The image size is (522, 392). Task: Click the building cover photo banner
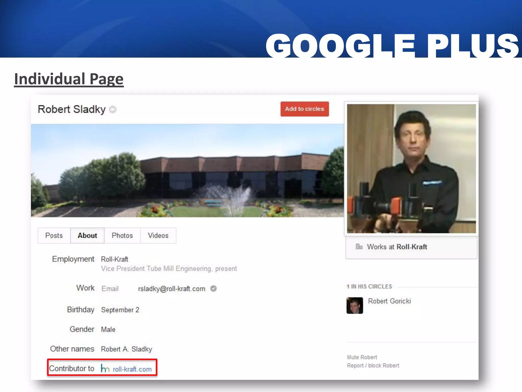point(187,170)
